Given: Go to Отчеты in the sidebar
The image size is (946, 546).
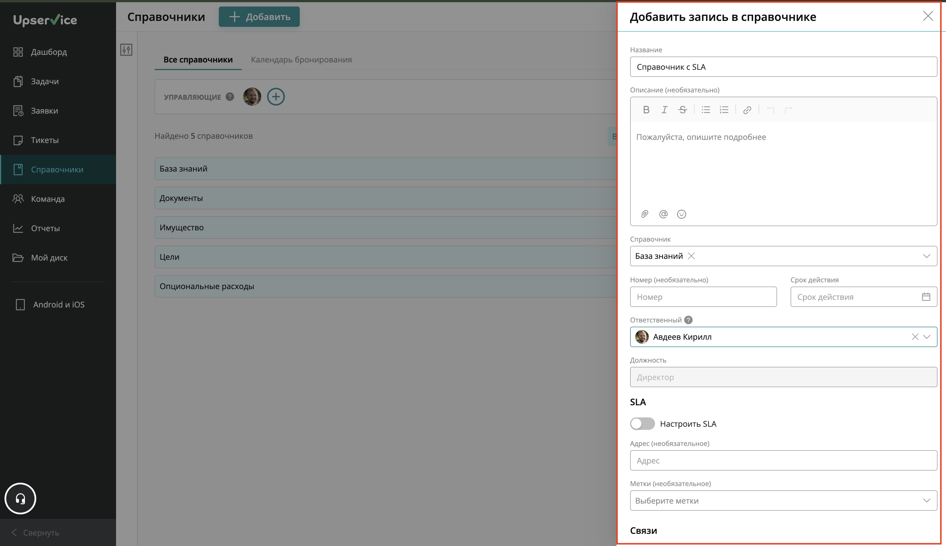Looking at the screenshot, I should click(x=45, y=228).
